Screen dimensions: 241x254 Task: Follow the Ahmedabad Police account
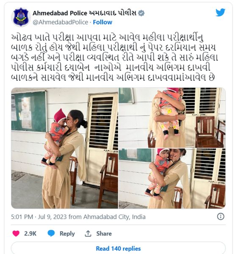(102, 22)
